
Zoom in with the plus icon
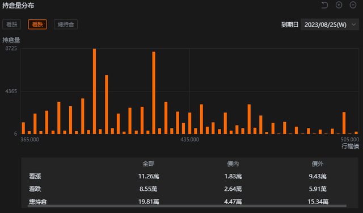coord(339,5)
